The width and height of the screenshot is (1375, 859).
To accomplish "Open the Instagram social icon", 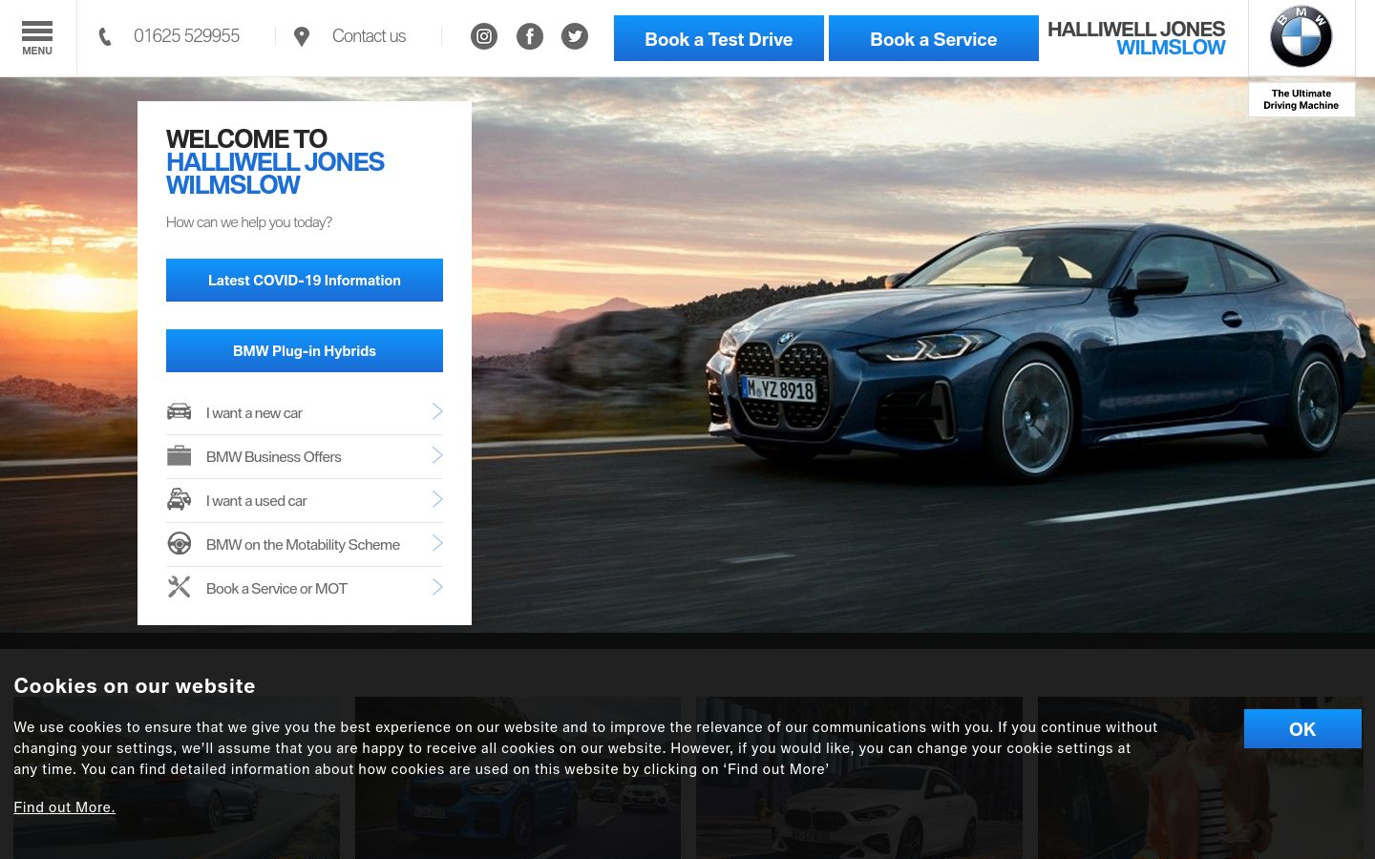I will [x=484, y=36].
